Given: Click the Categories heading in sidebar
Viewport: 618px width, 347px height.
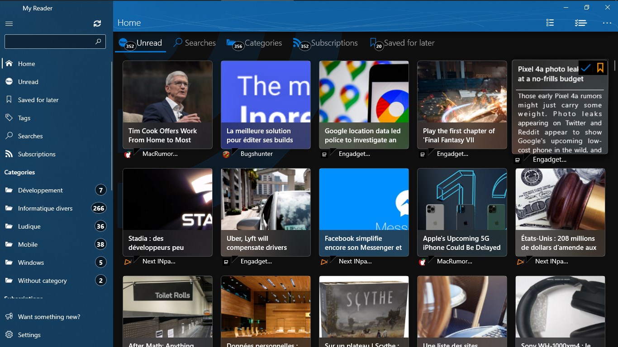Looking at the screenshot, I should [x=19, y=172].
